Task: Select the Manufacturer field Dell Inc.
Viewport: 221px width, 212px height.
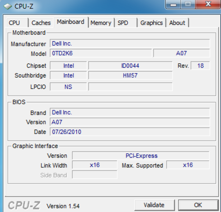Action: [x=130, y=43]
